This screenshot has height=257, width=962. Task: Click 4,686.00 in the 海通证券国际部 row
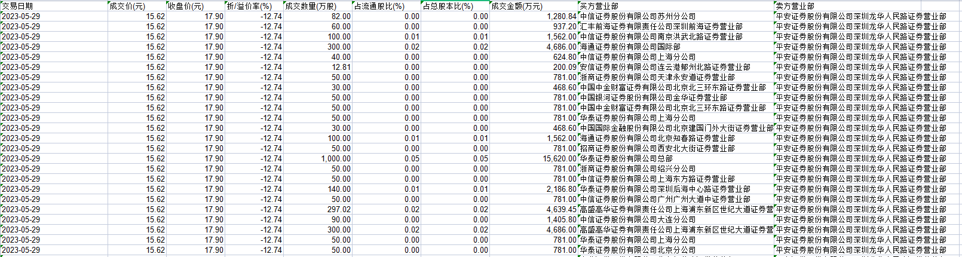tap(534, 47)
